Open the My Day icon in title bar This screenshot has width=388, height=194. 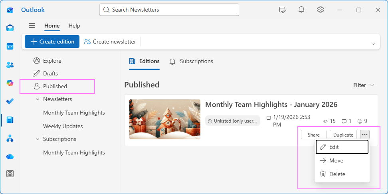(x=282, y=10)
